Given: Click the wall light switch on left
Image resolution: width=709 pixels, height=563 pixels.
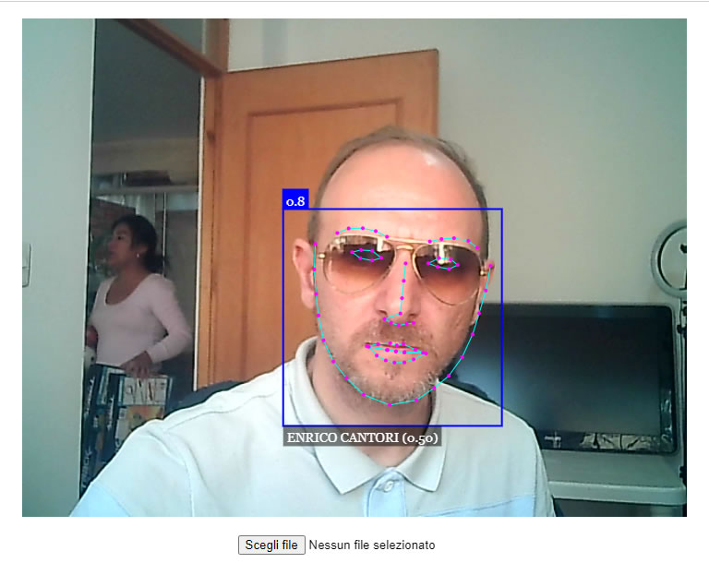Looking at the screenshot, I should click(x=26, y=251).
